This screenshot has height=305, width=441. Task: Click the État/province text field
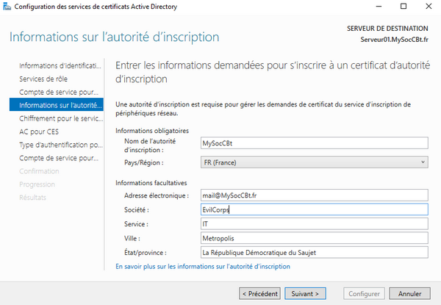click(x=314, y=252)
